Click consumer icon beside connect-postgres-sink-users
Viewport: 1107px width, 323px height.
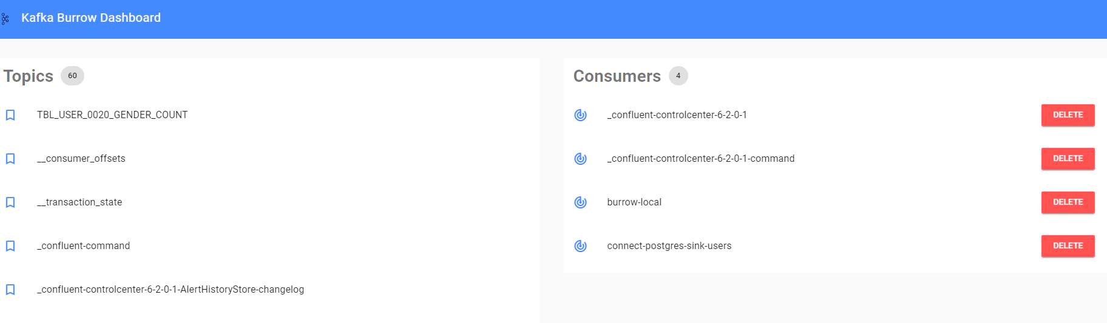tap(580, 246)
